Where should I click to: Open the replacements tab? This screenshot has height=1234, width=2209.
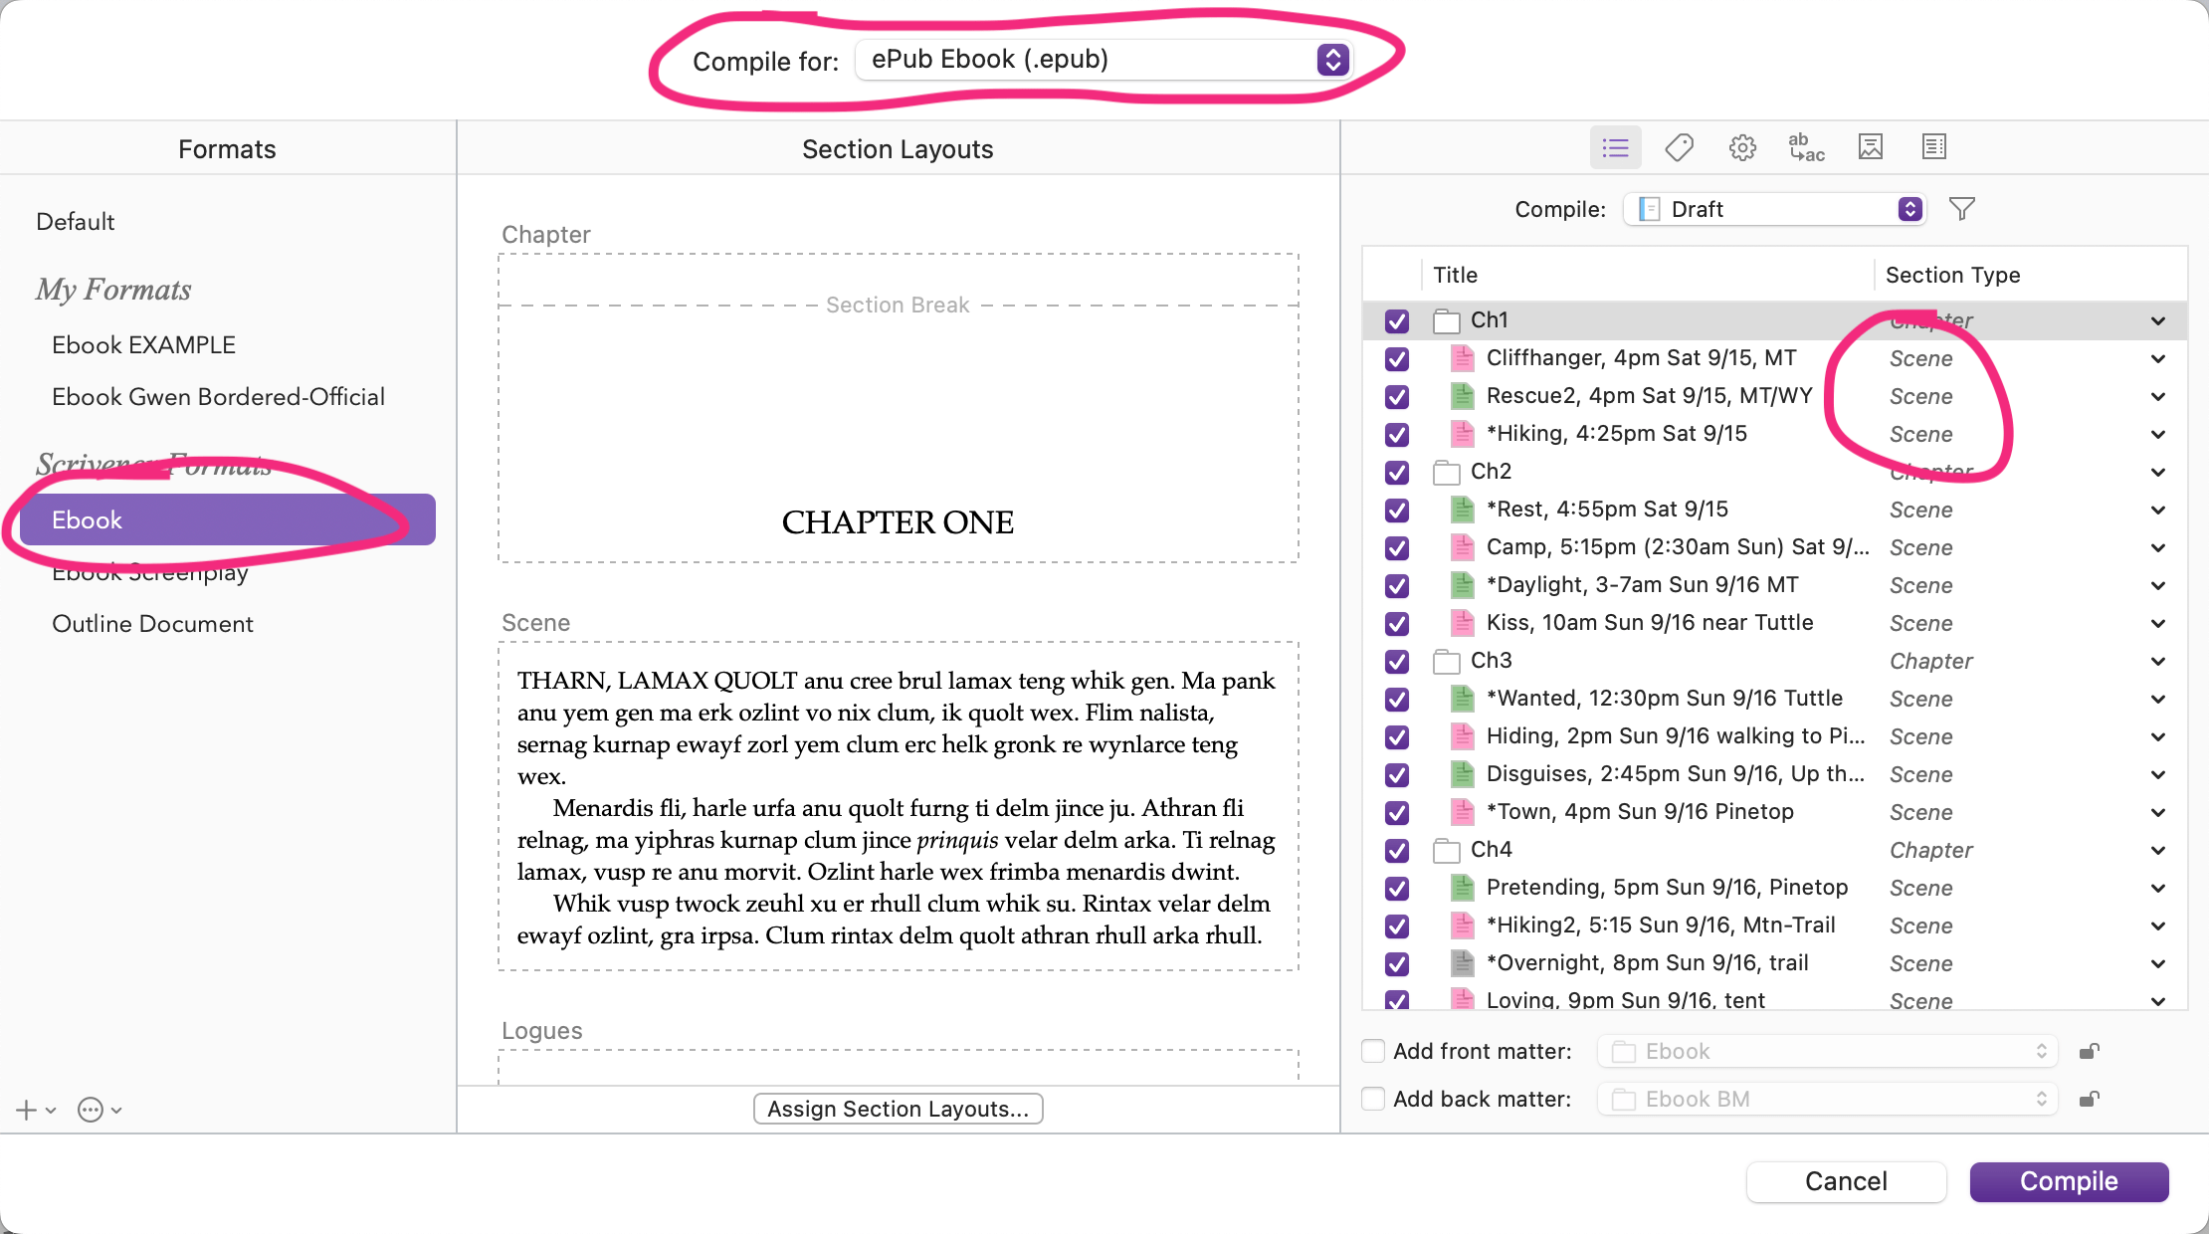click(x=1806, y=148)
